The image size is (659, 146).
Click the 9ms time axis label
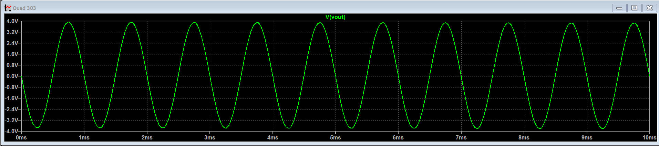tap(587, 137)
